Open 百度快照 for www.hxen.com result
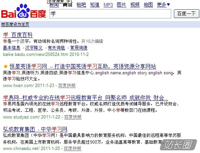This screenshot has height=153, width=200. coord(67,85)
